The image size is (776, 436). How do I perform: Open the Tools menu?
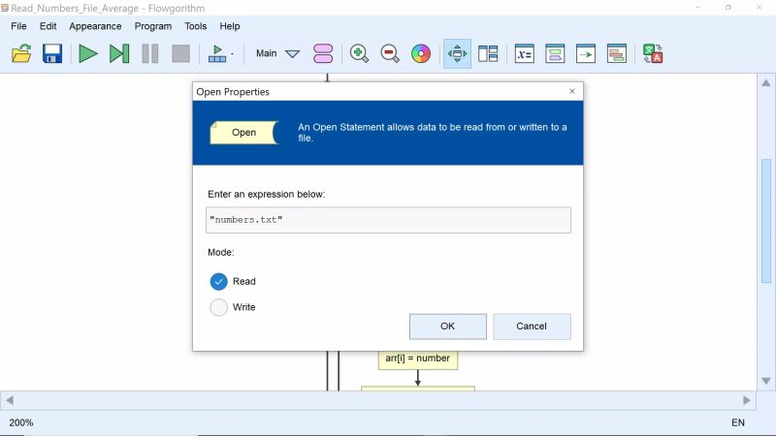196,26
